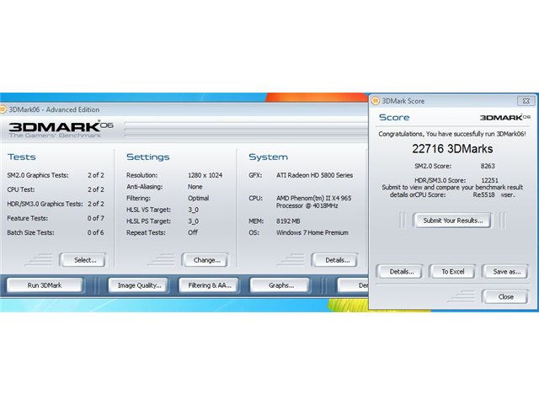Image resolution: width=539 pixels, height=404 pixels.
Task: Export the results with To Excel
Action: click(x=453, y=271)
